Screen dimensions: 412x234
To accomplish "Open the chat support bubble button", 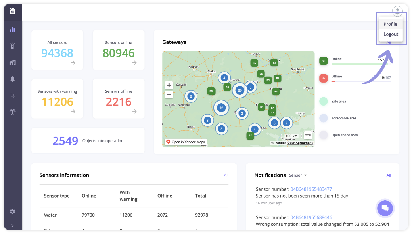I will click(385, 208).
